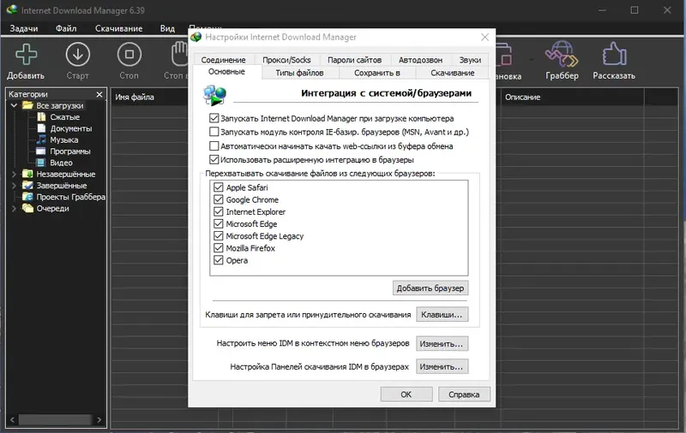Switch to the Прокси/Socks tab
This screenshot has width=686, height=433.
point(286,60)
